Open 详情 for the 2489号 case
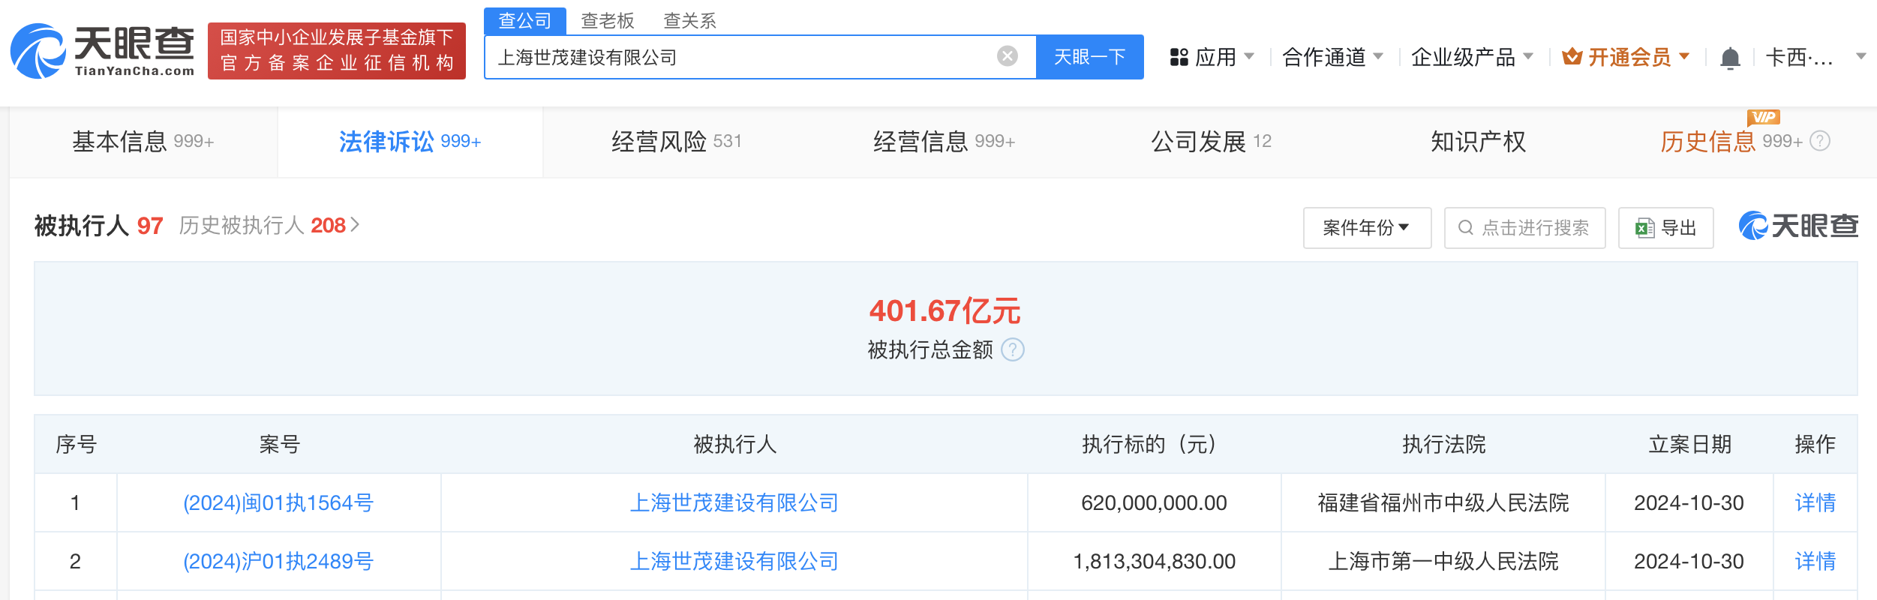 coord(1815,561)
